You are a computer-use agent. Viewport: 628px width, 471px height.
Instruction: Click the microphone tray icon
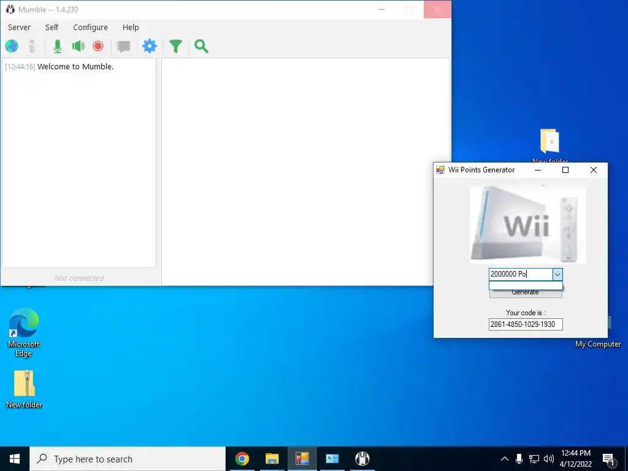coord(519,459)
